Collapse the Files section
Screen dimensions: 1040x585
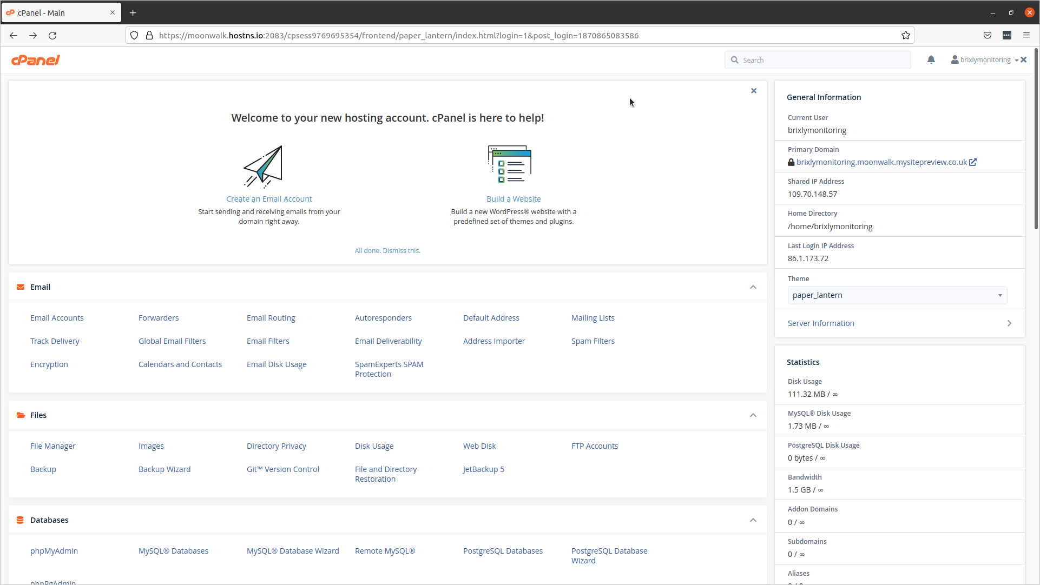[753, 415]
